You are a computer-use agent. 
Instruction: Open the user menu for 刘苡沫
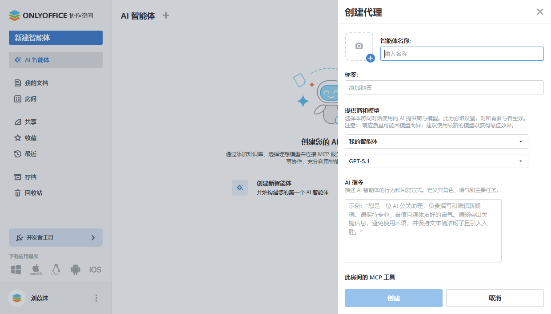point(96,298)
